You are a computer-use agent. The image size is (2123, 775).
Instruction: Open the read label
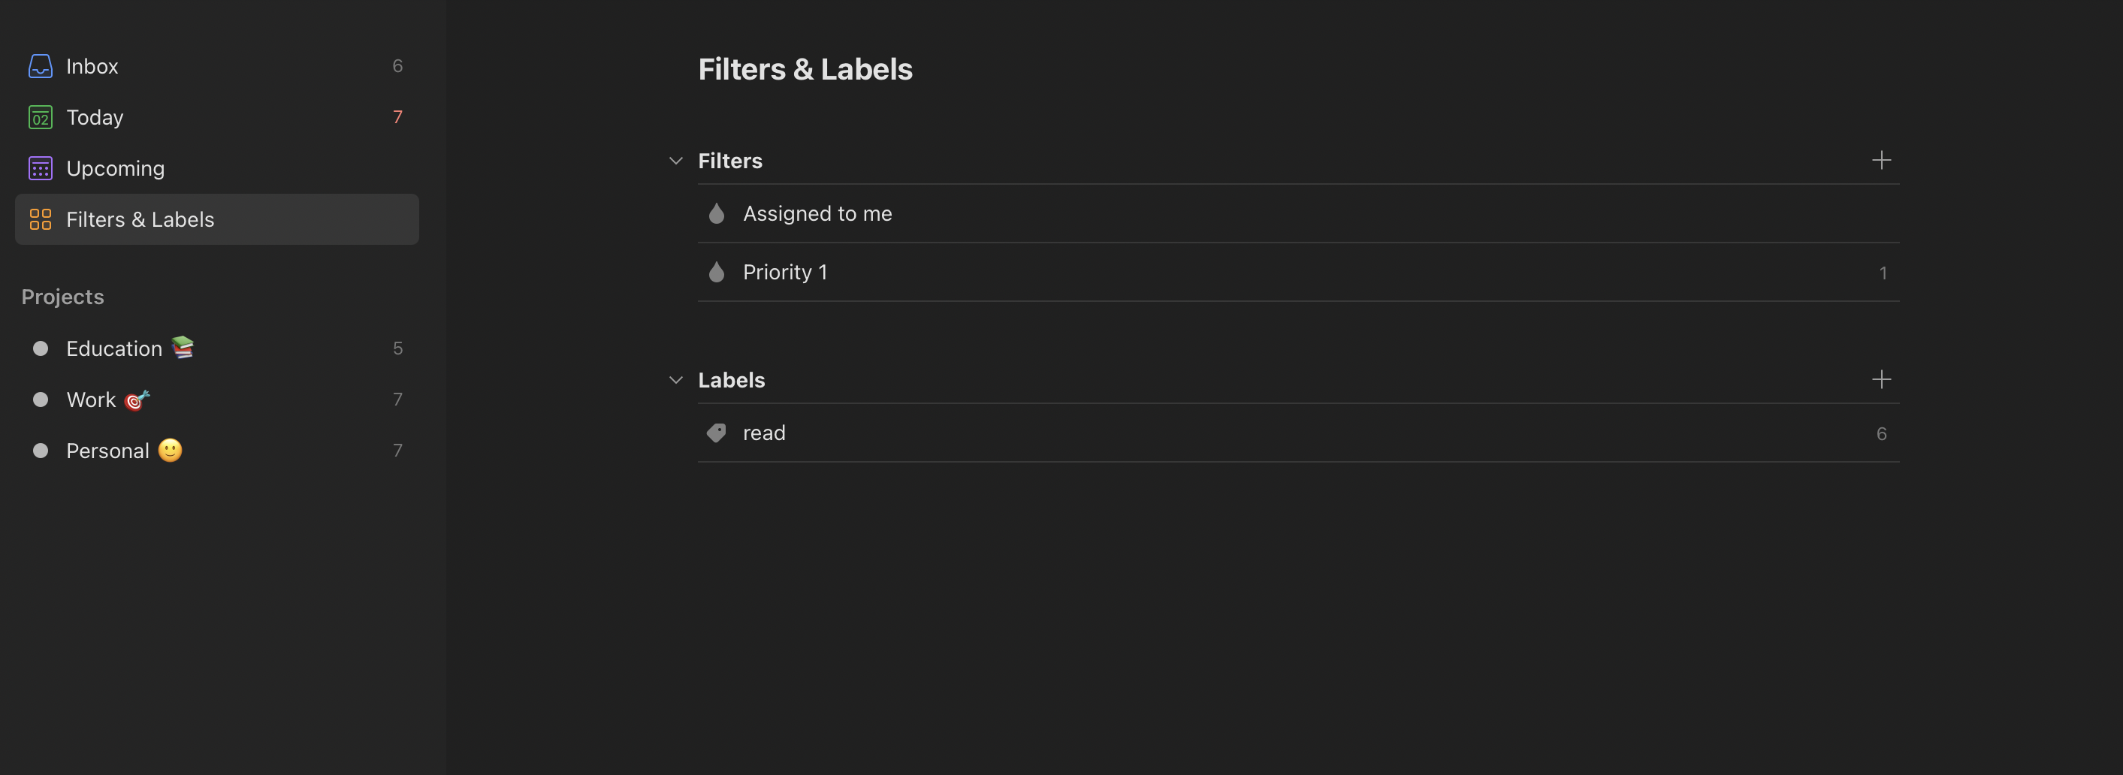click(1298, 433)
